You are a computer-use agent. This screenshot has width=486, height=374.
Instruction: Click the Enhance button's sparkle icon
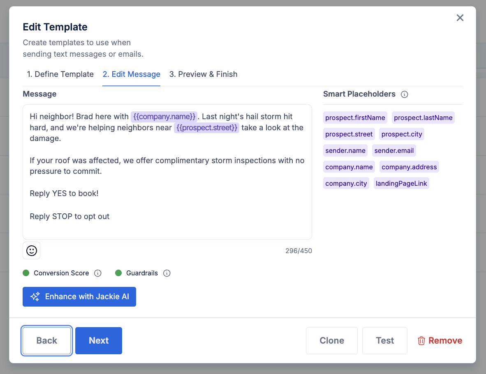[x=35, y=297]
